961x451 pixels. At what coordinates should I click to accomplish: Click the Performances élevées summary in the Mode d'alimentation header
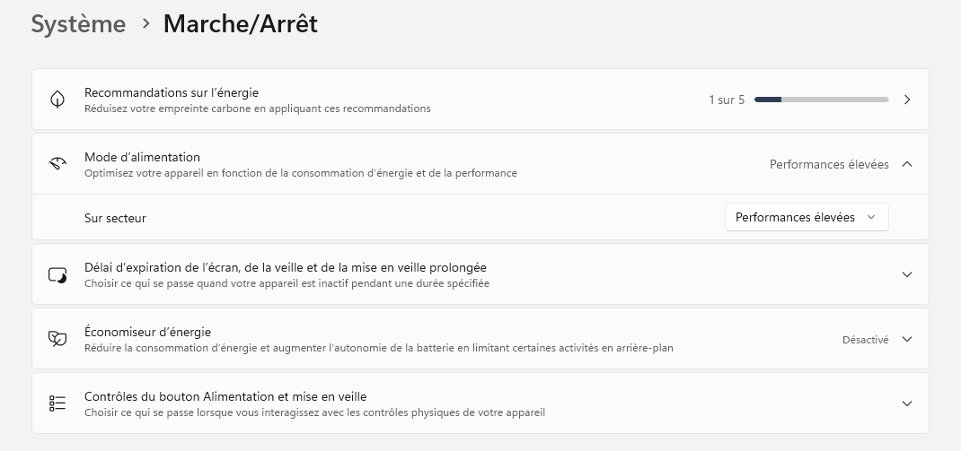828,164
